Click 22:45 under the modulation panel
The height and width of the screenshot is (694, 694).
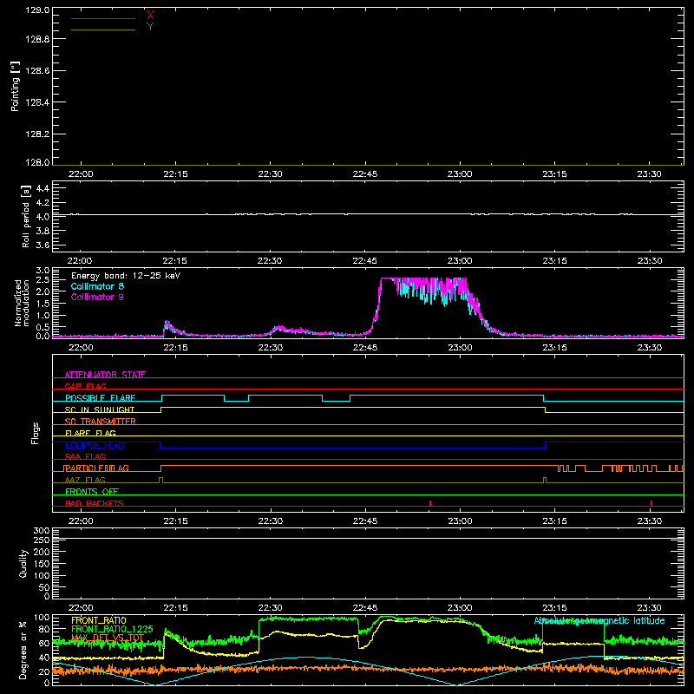pos(365,348)
